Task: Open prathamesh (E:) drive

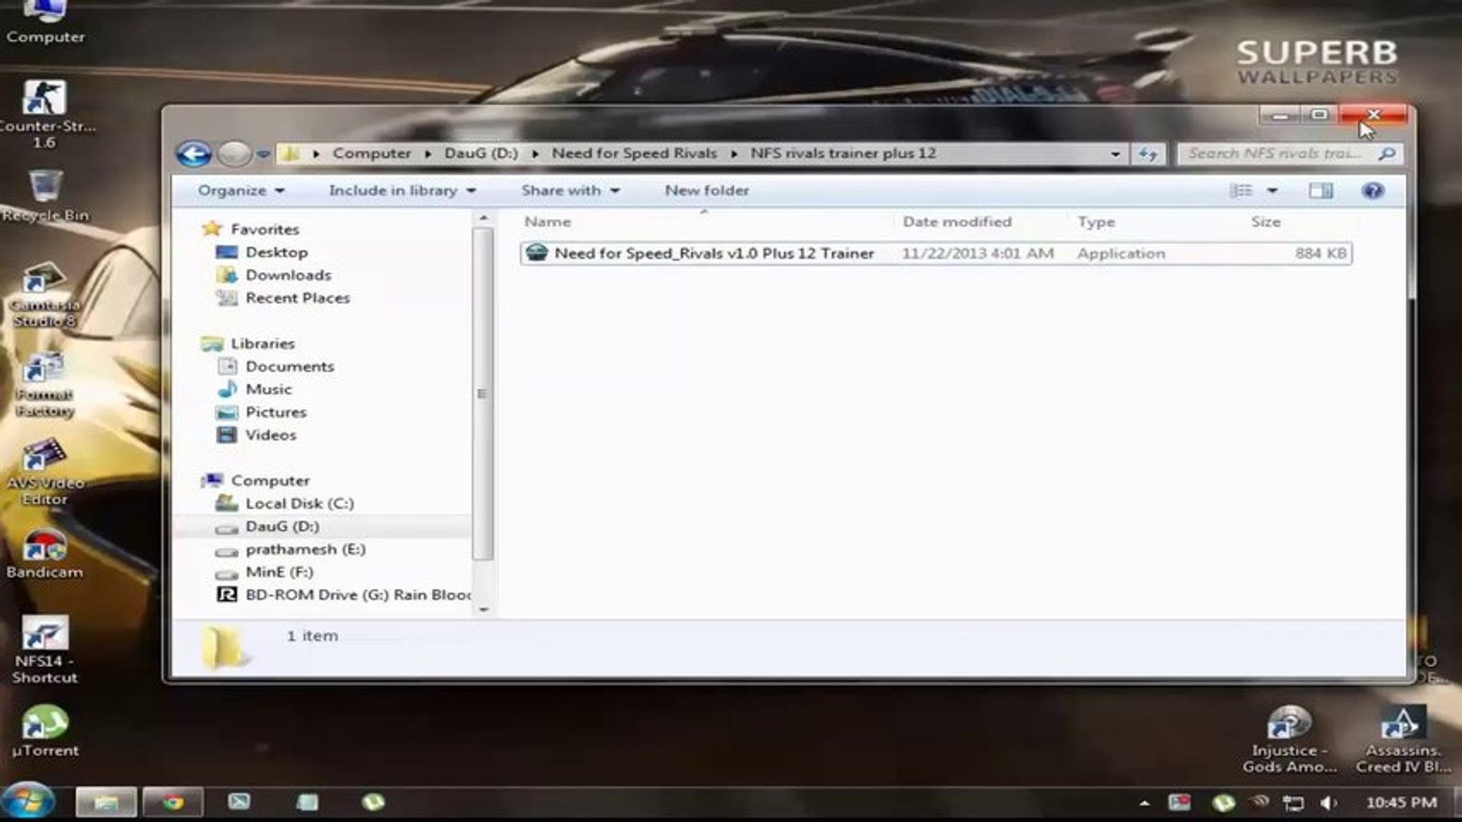Action: coord(306,549)
